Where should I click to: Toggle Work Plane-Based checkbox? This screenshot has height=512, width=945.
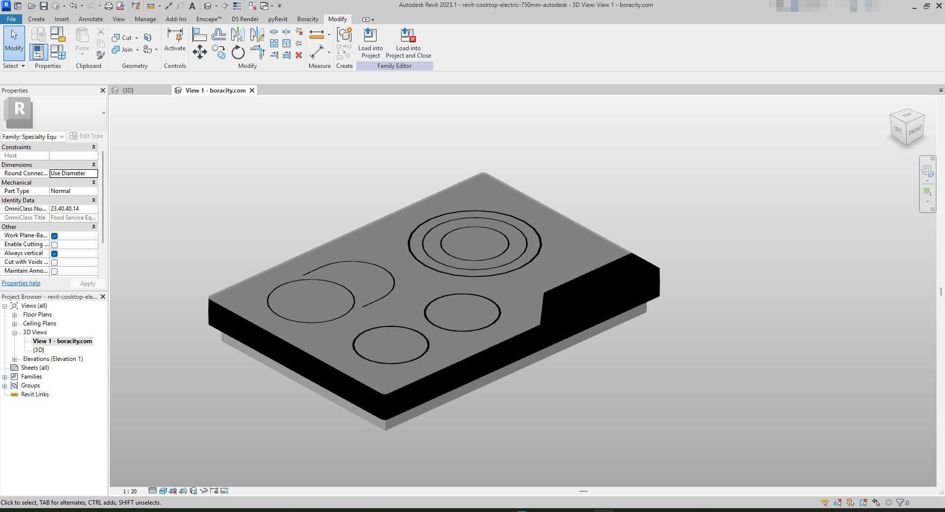(x=55, y=236)
